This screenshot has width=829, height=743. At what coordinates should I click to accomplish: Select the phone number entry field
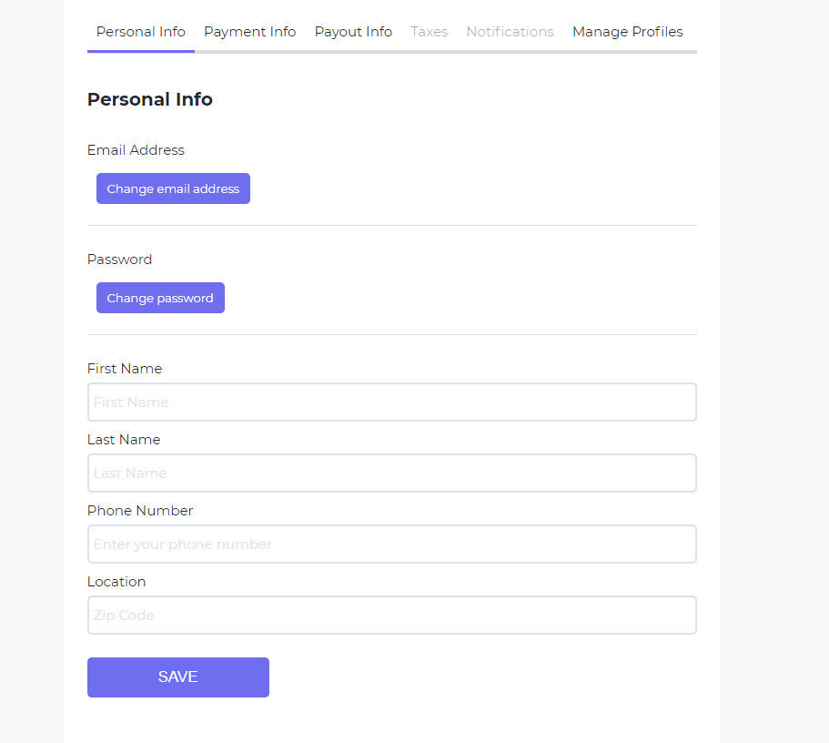click(x=392, y=545)
